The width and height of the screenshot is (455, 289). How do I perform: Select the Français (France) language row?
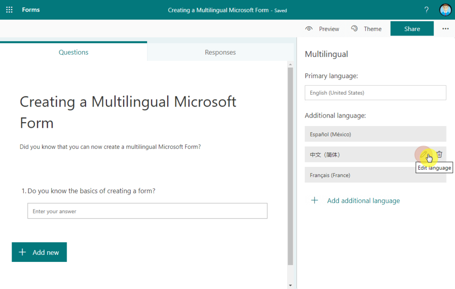(375, 175)
